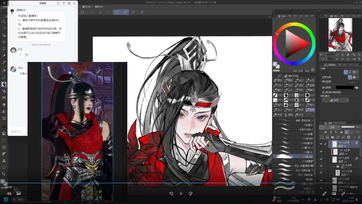Toggle visibility of layer 图层 8
362x204 pixels.
[x=321, y=172]
